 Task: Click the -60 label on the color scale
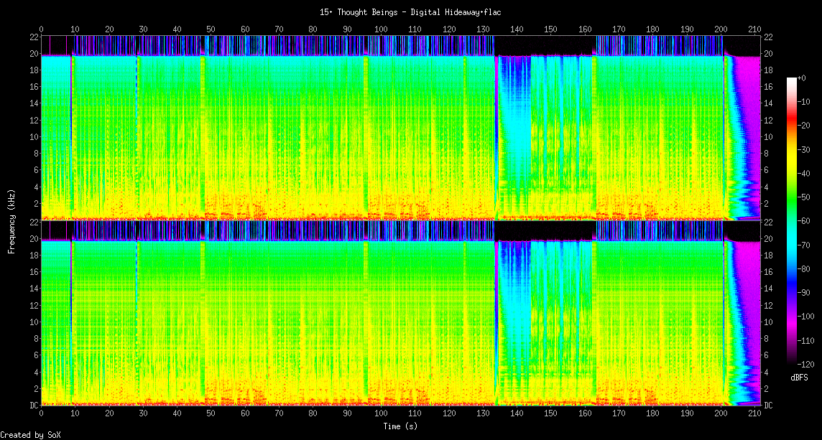pyautogui.click(x=808, y=222)
